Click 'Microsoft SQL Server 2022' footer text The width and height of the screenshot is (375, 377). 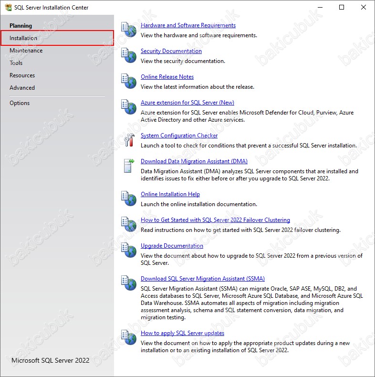click(x=51, y=360)
